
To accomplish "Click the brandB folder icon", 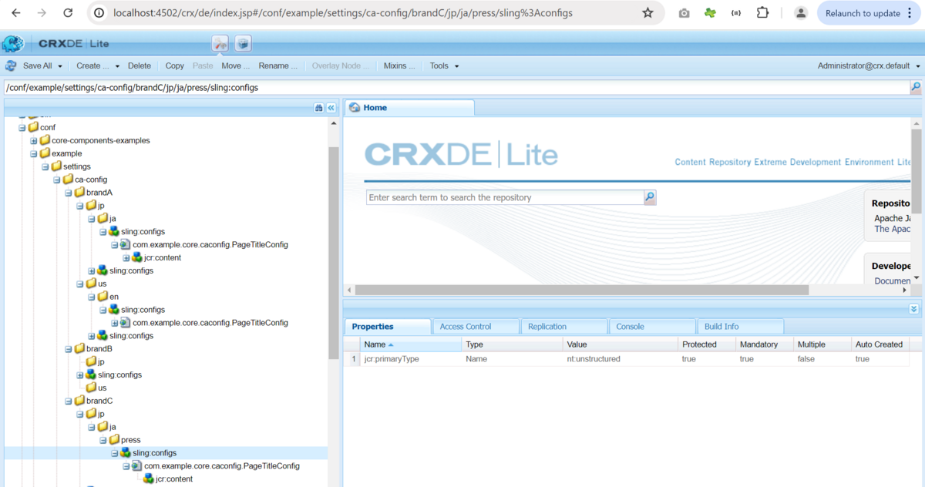I will coord(79,349).
